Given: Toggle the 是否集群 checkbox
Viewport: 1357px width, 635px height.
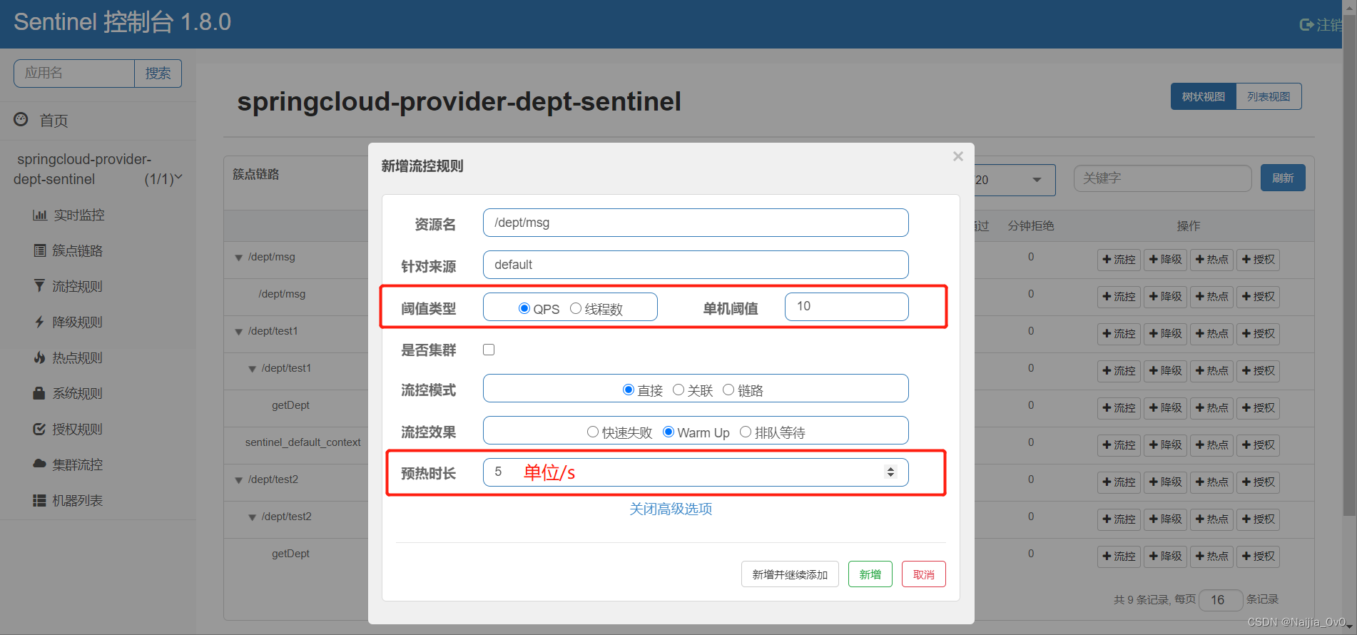Looking at the screenshot, I should click(489, 350).
